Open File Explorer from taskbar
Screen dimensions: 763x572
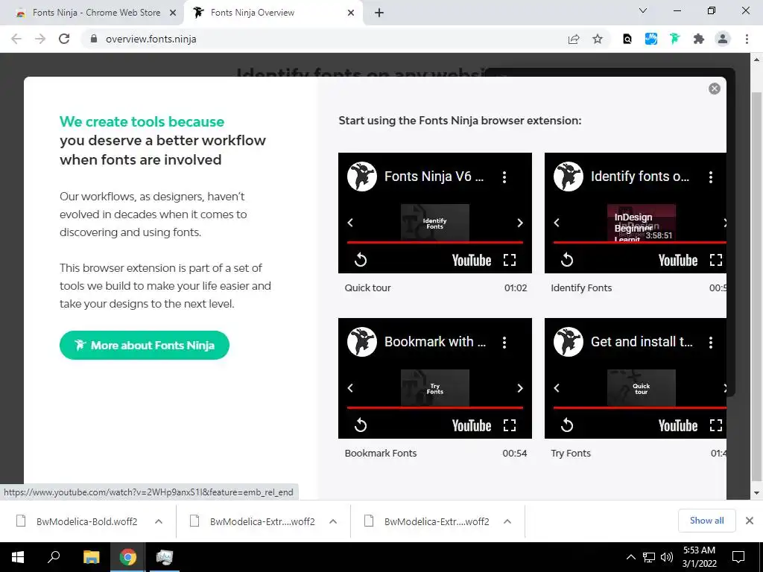[92, 557]
